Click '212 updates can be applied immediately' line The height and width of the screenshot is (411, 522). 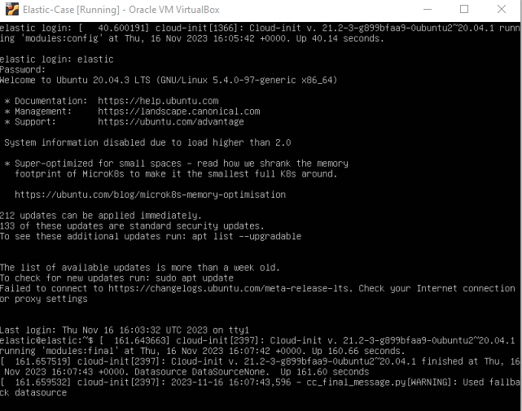coord(100,216)
